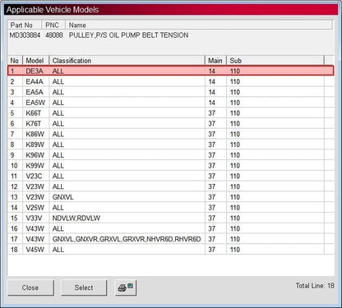Click the print icon button
Image resolution: width=342 pixels, height=308 pixels.
126,287
